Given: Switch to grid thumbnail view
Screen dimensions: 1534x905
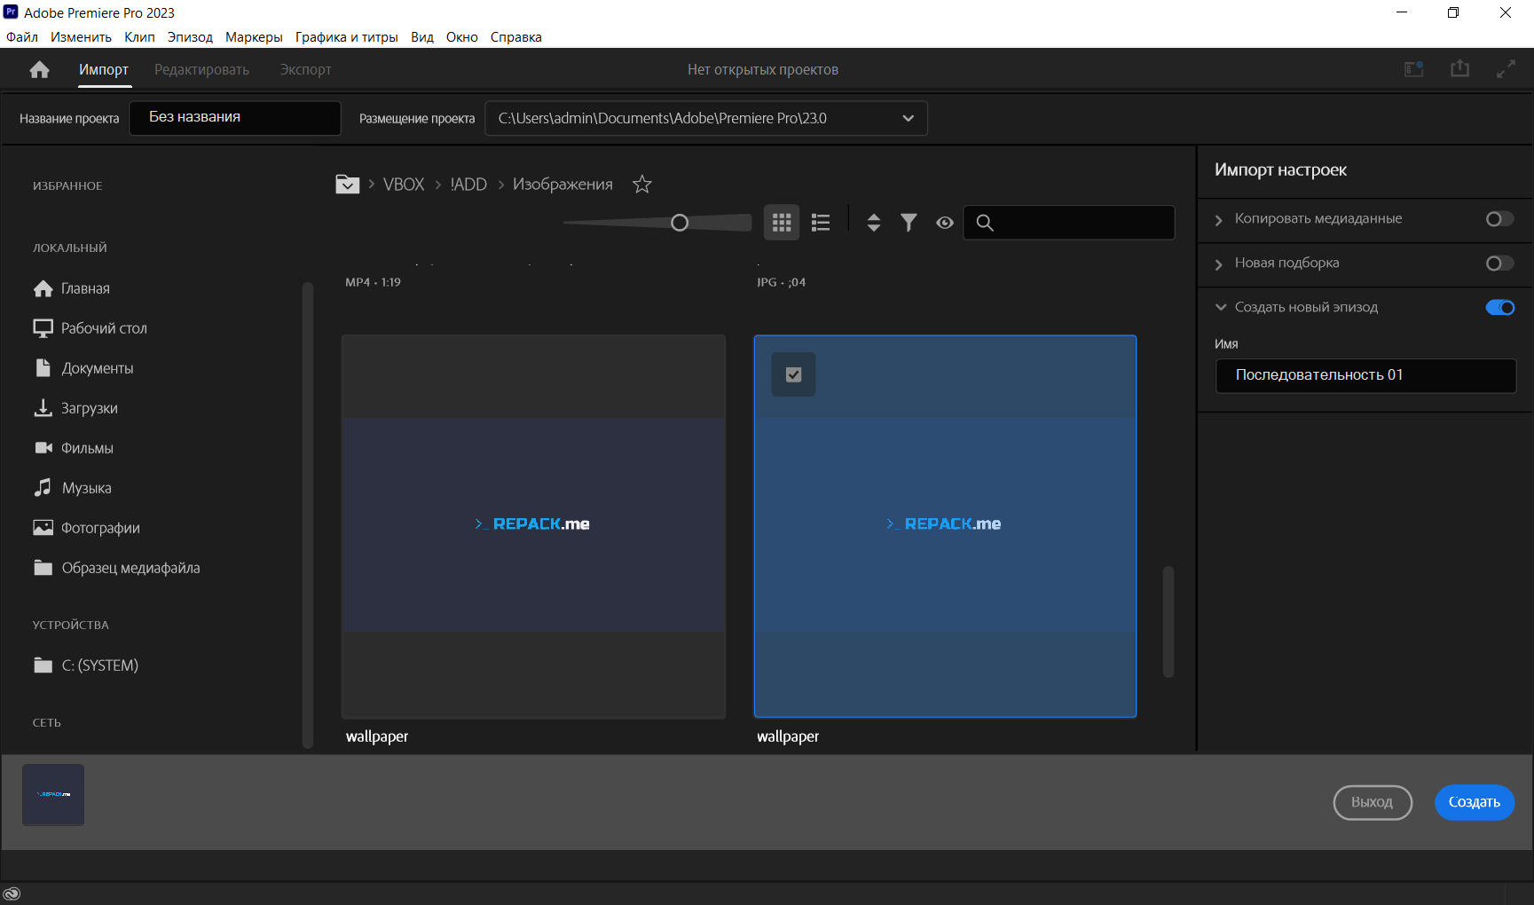Looking at the screenshot, I should (782, 222).
